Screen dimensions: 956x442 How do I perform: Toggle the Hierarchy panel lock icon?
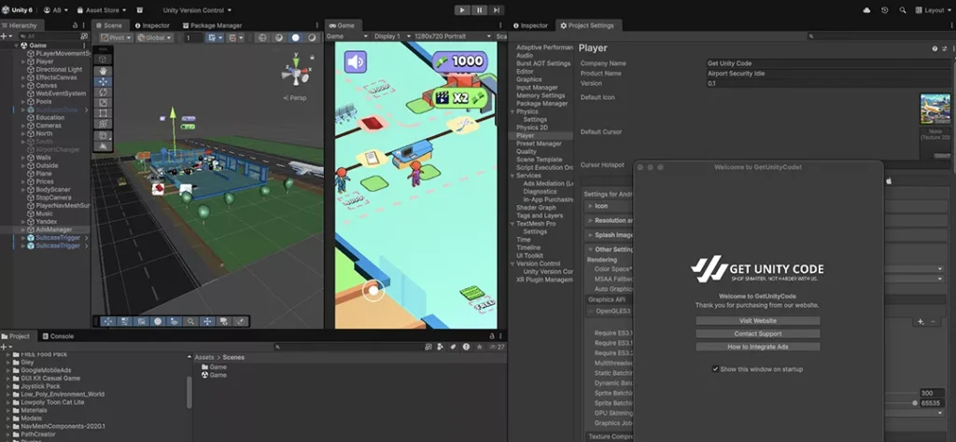tap(75, 25)
